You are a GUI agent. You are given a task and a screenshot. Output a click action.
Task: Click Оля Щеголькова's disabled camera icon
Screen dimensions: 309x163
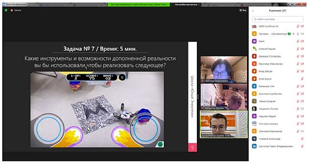tap(302, 124)
